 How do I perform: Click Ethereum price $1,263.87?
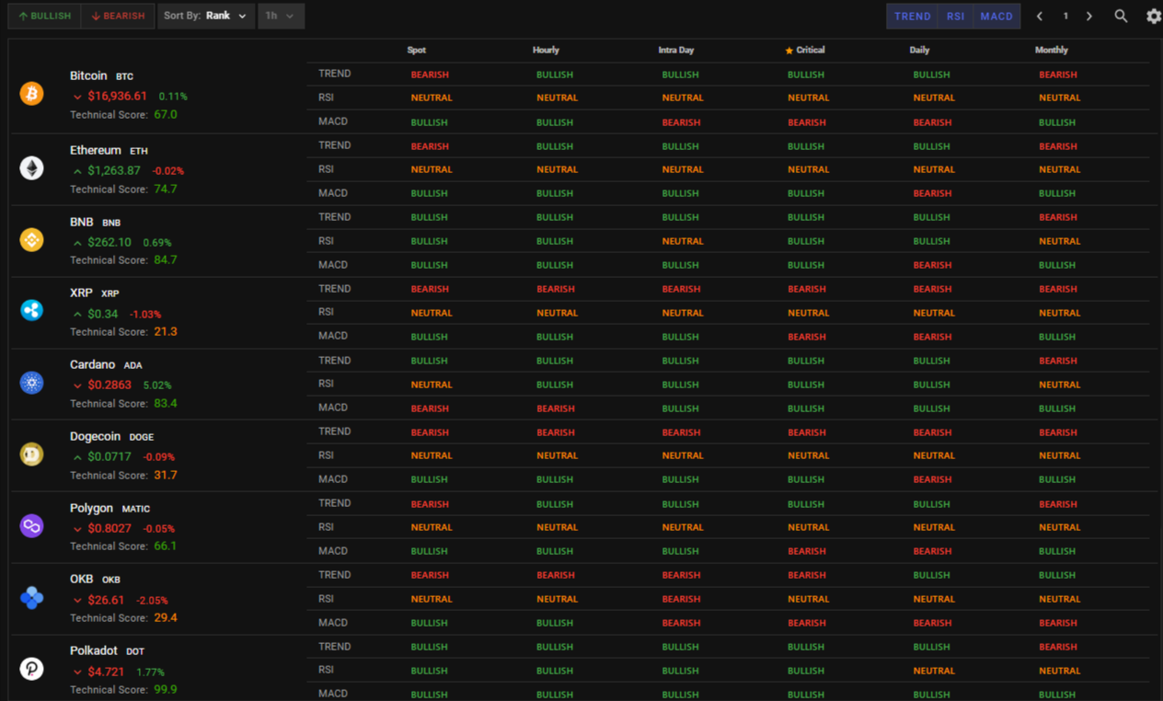[x=114, y=170]
